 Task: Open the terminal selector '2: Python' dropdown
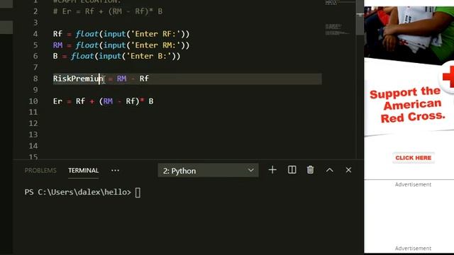[208, 171]
